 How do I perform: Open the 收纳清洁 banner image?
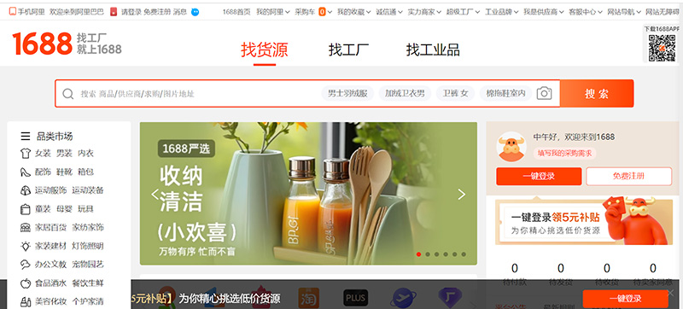308,193
